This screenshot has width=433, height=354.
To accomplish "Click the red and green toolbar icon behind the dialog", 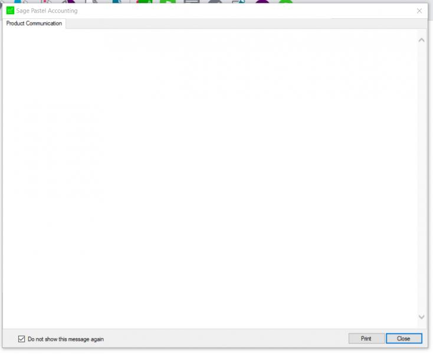I will 143,2.
